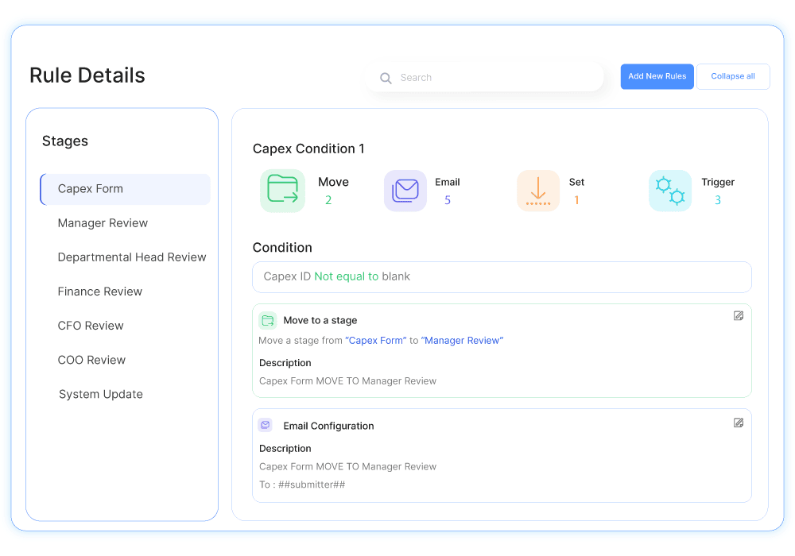The height and width of the screenshot is (556, 795).
Task: Open the COO Review stage
Action: 91,360
